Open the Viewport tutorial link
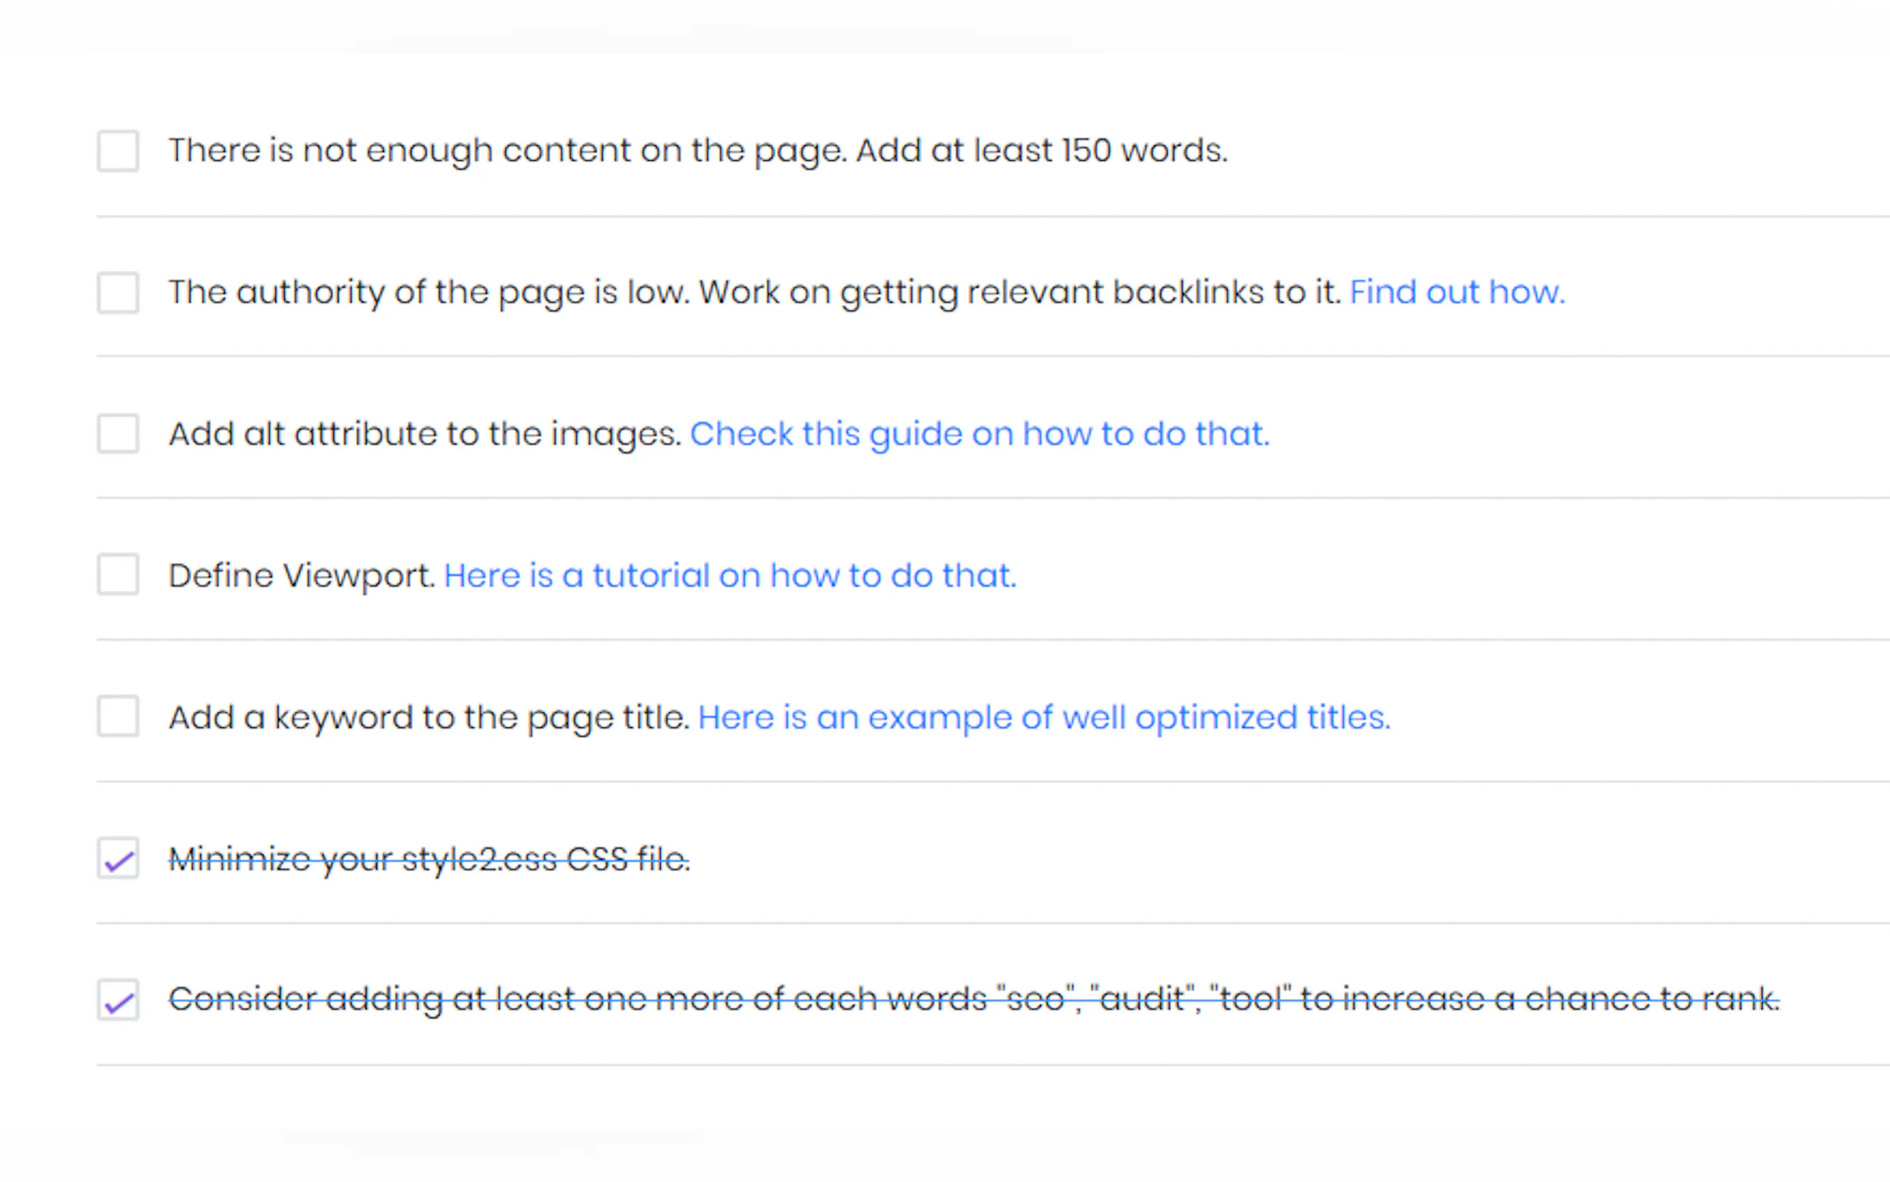The height and width of the screenshot is (1182, 1890). coord(730,576)
